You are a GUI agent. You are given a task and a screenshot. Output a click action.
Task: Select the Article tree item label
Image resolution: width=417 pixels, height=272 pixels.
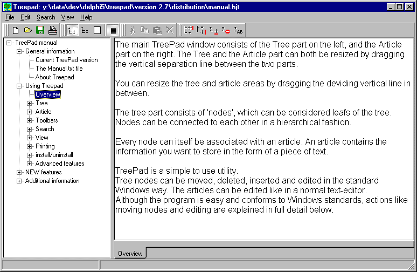pos(43,112)
